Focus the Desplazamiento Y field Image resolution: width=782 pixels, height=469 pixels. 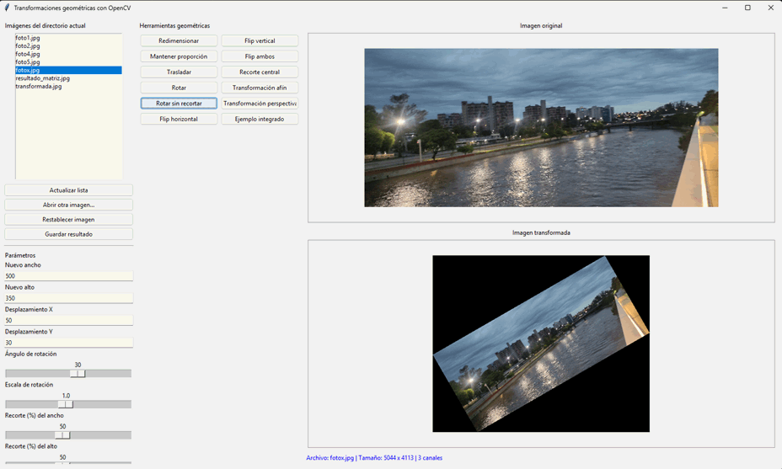[x=69, y=343]
